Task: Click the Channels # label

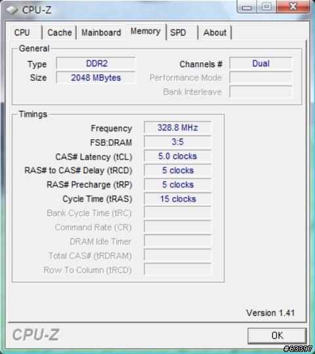Action: 201,64
